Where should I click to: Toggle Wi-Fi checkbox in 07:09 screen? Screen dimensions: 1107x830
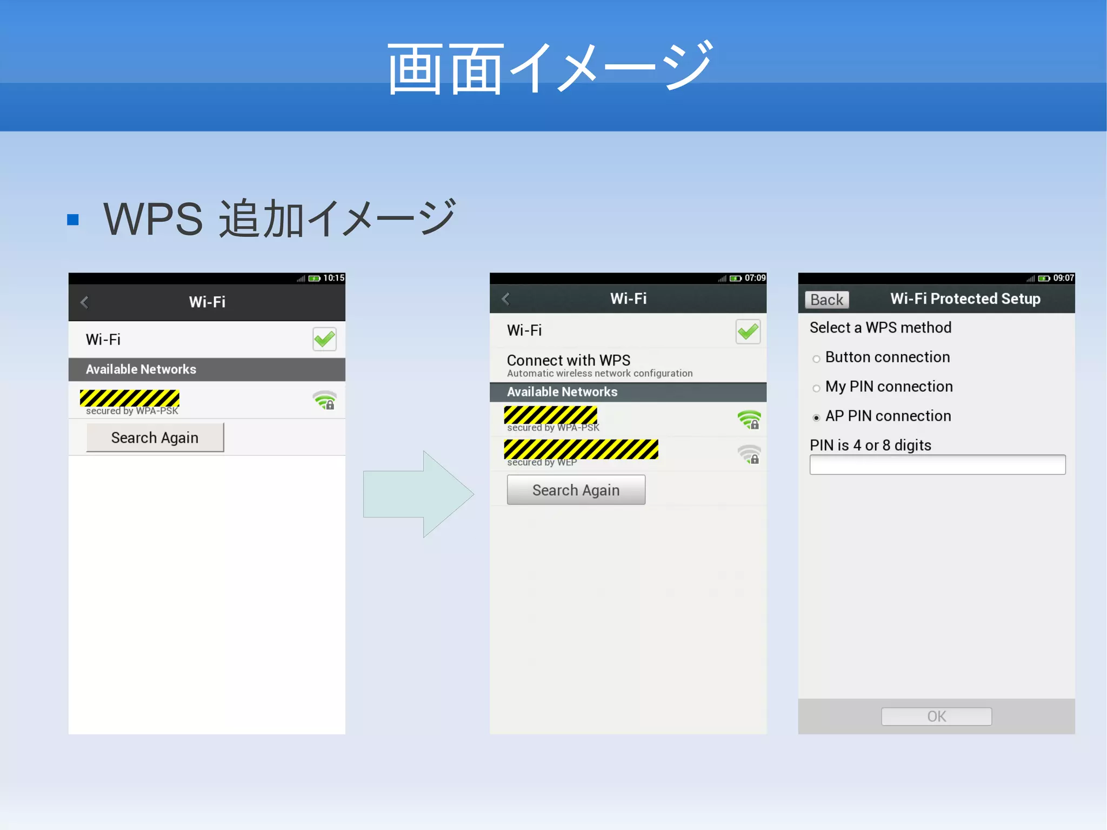tap(748, 331)
